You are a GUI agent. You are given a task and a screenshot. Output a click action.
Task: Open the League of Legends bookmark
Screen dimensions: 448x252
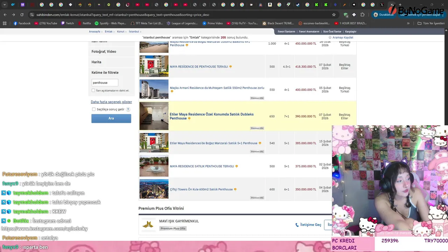point(182,23)
